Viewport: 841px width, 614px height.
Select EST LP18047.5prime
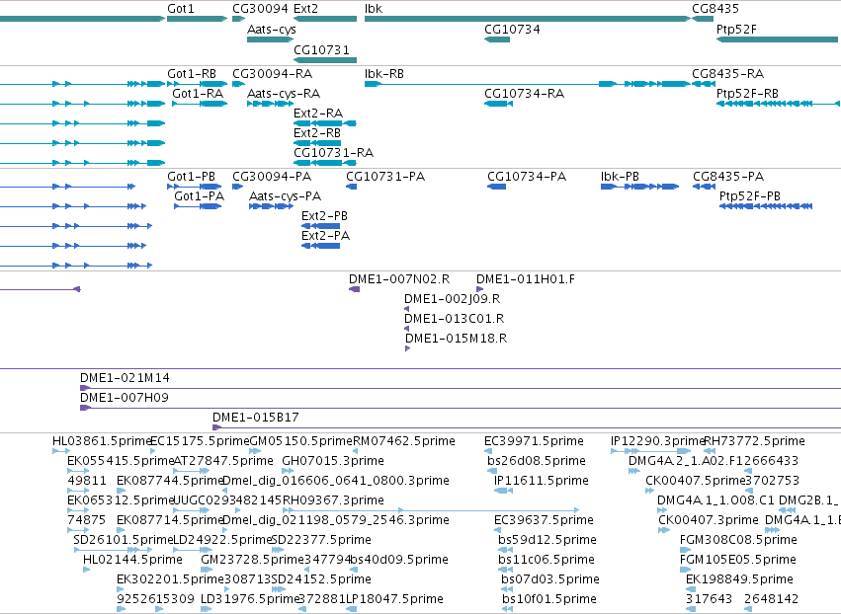pyautogui.click(x=394, y=599)
